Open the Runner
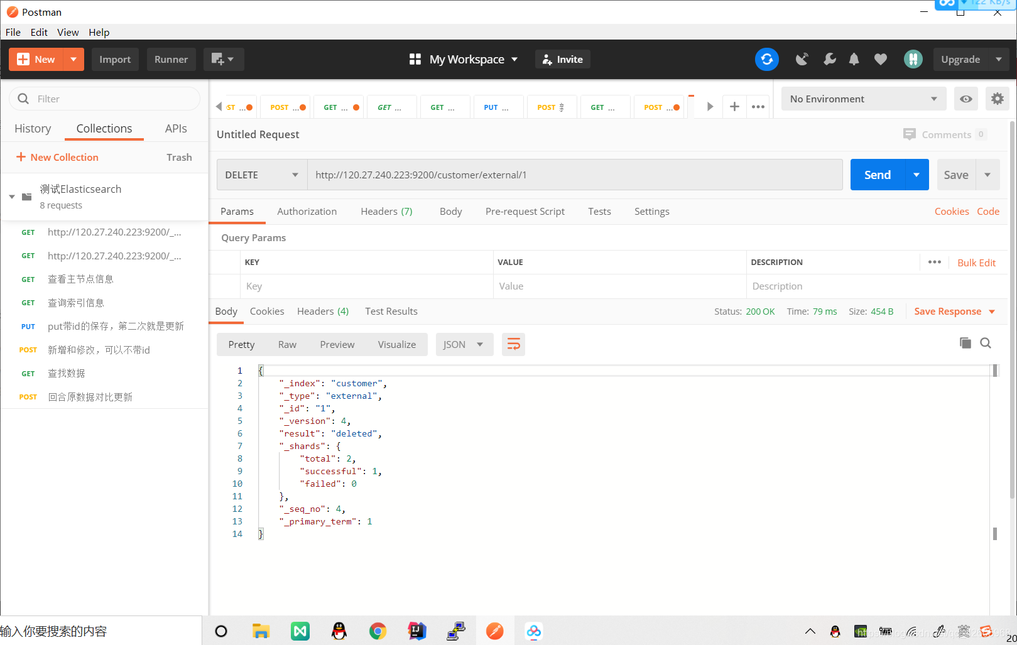Viewport: 1017px width, 645px height. 171,59
